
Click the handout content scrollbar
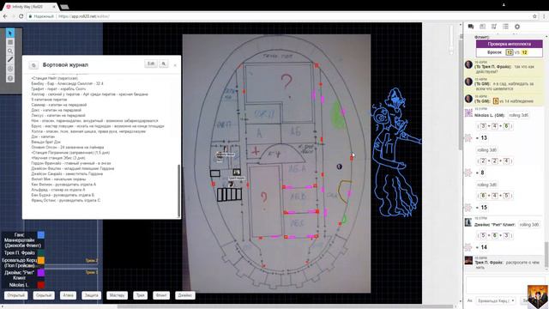(x=179, y=191)
